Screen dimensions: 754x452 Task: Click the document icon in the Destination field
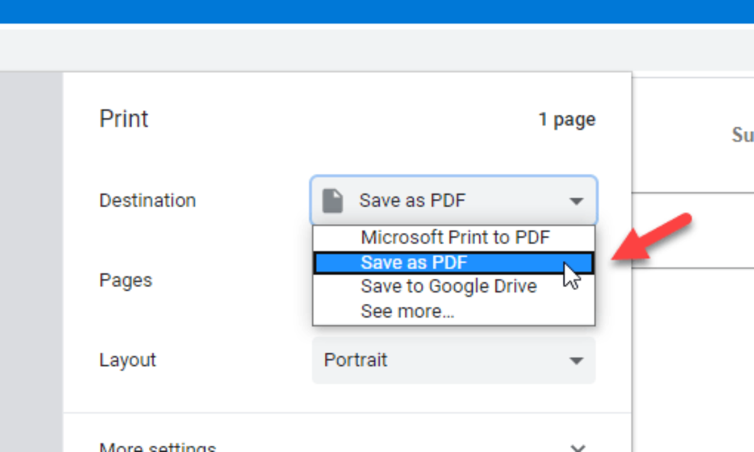tap(332, 201)
